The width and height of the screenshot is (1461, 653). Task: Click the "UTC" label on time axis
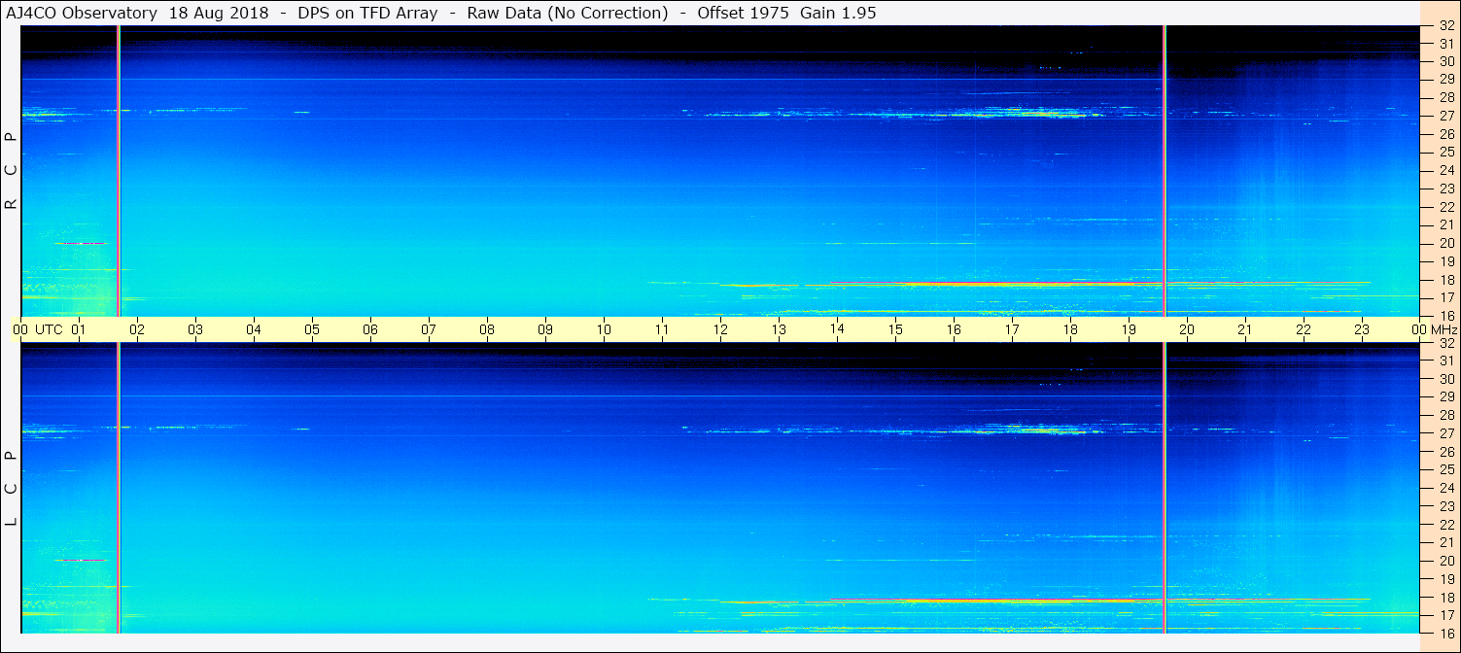pyautogui.click(x=50, y=329)
